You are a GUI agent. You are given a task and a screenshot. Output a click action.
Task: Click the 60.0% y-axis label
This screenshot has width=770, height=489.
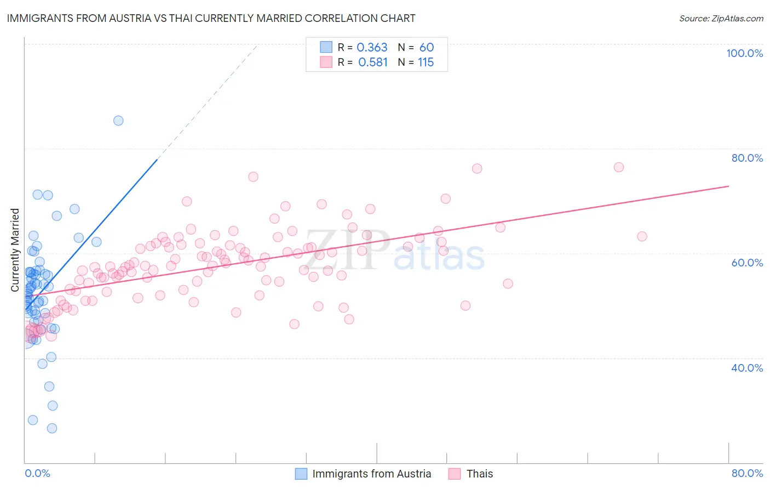(x=747, y=263)
